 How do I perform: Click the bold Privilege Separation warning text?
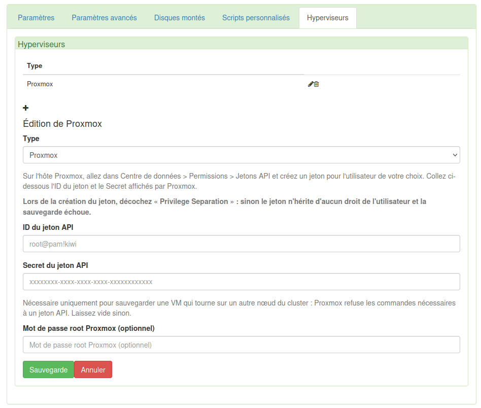tap(225, 207)
